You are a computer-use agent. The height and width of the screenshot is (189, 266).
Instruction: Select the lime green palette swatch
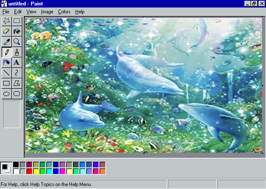click(x=43, y=171)
